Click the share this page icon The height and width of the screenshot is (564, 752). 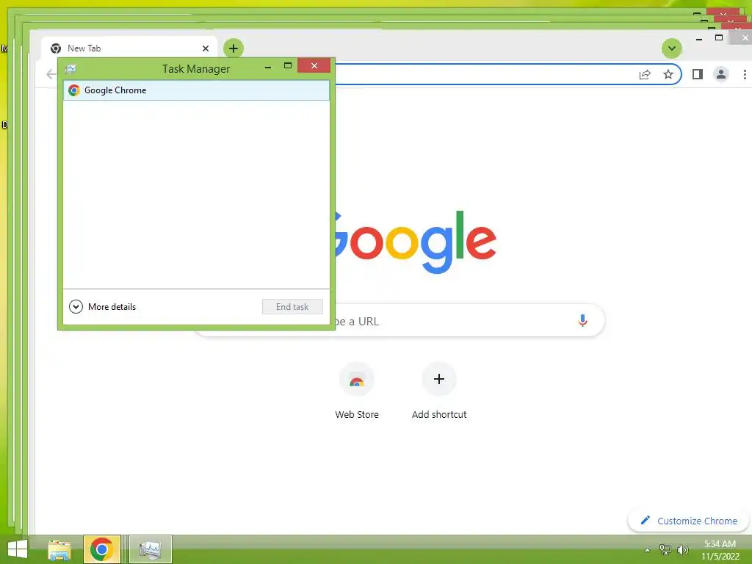click(645, 74)
